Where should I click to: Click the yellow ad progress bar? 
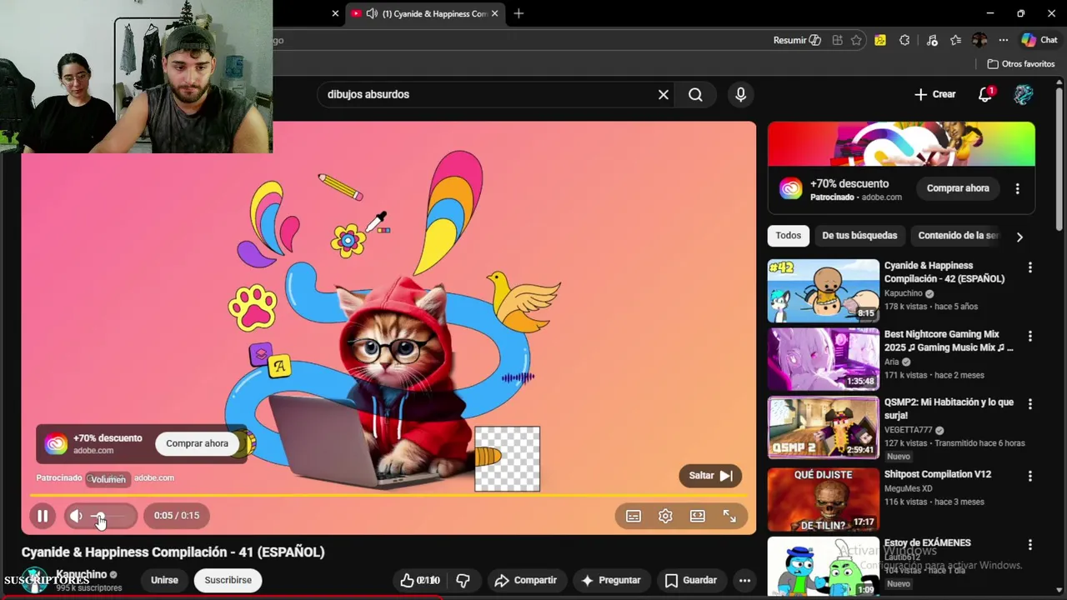[388, 496]
